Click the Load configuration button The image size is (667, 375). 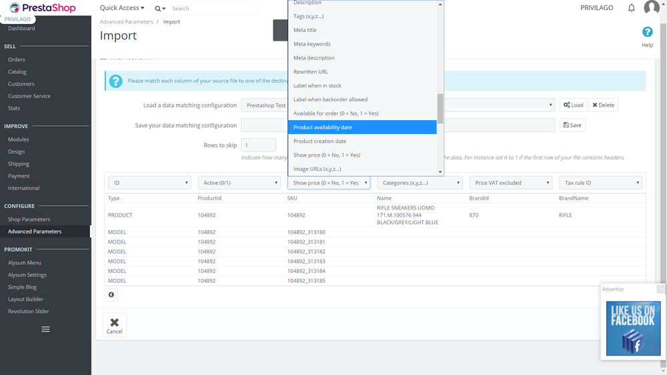click(x=573, y=105)
